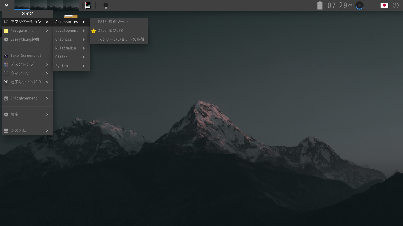Launch スクリーンショットの取得

tap(119, 39)
